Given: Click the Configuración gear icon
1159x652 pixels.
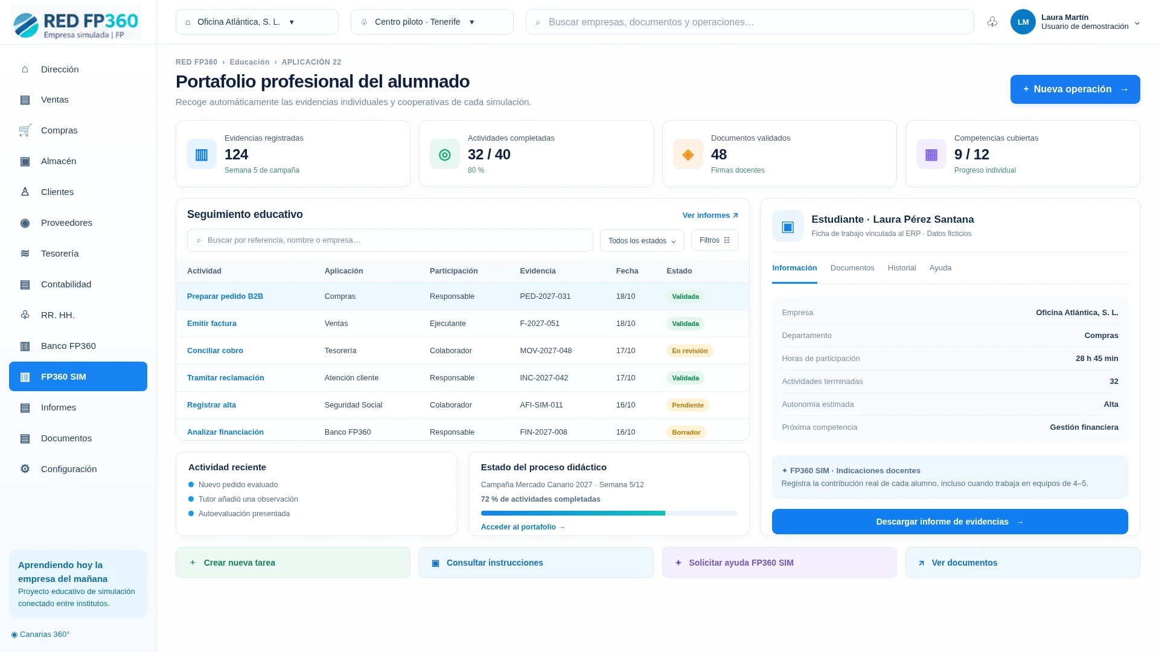Looking at the screenshot, I should click(x=25, y=469).
